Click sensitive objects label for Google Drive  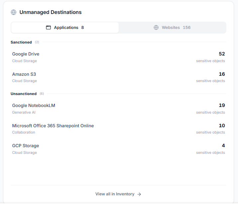pos(210,61)
